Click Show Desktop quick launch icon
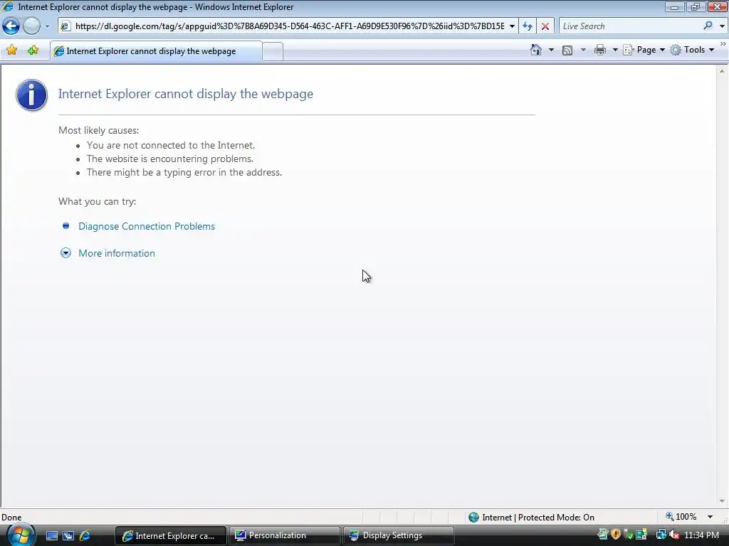 tap(51, 536)
